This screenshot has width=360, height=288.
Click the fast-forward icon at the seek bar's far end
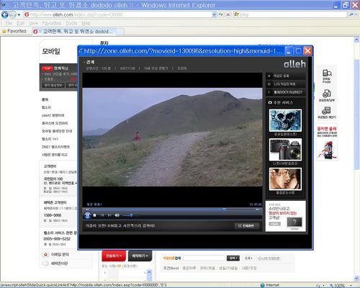pos(257,210)
